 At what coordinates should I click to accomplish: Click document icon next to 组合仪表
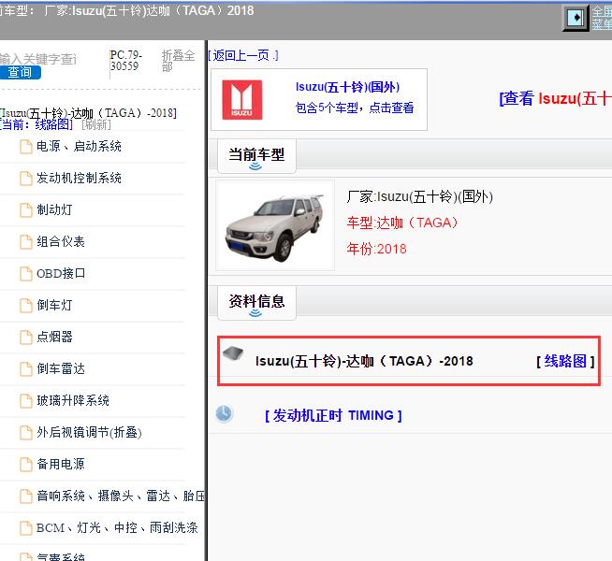click(x=26, y=242)
